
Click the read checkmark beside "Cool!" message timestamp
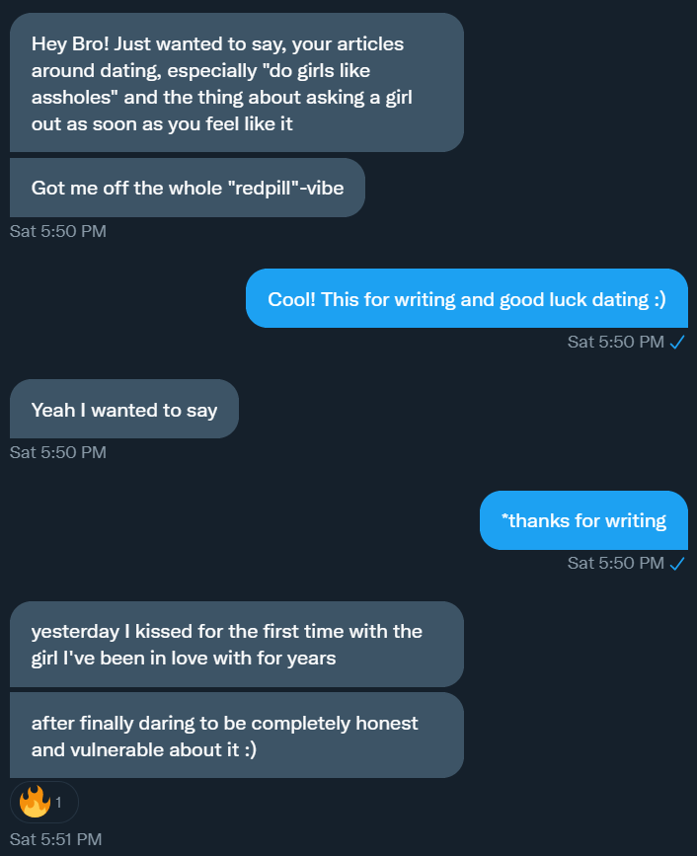(x=677, y=342)
